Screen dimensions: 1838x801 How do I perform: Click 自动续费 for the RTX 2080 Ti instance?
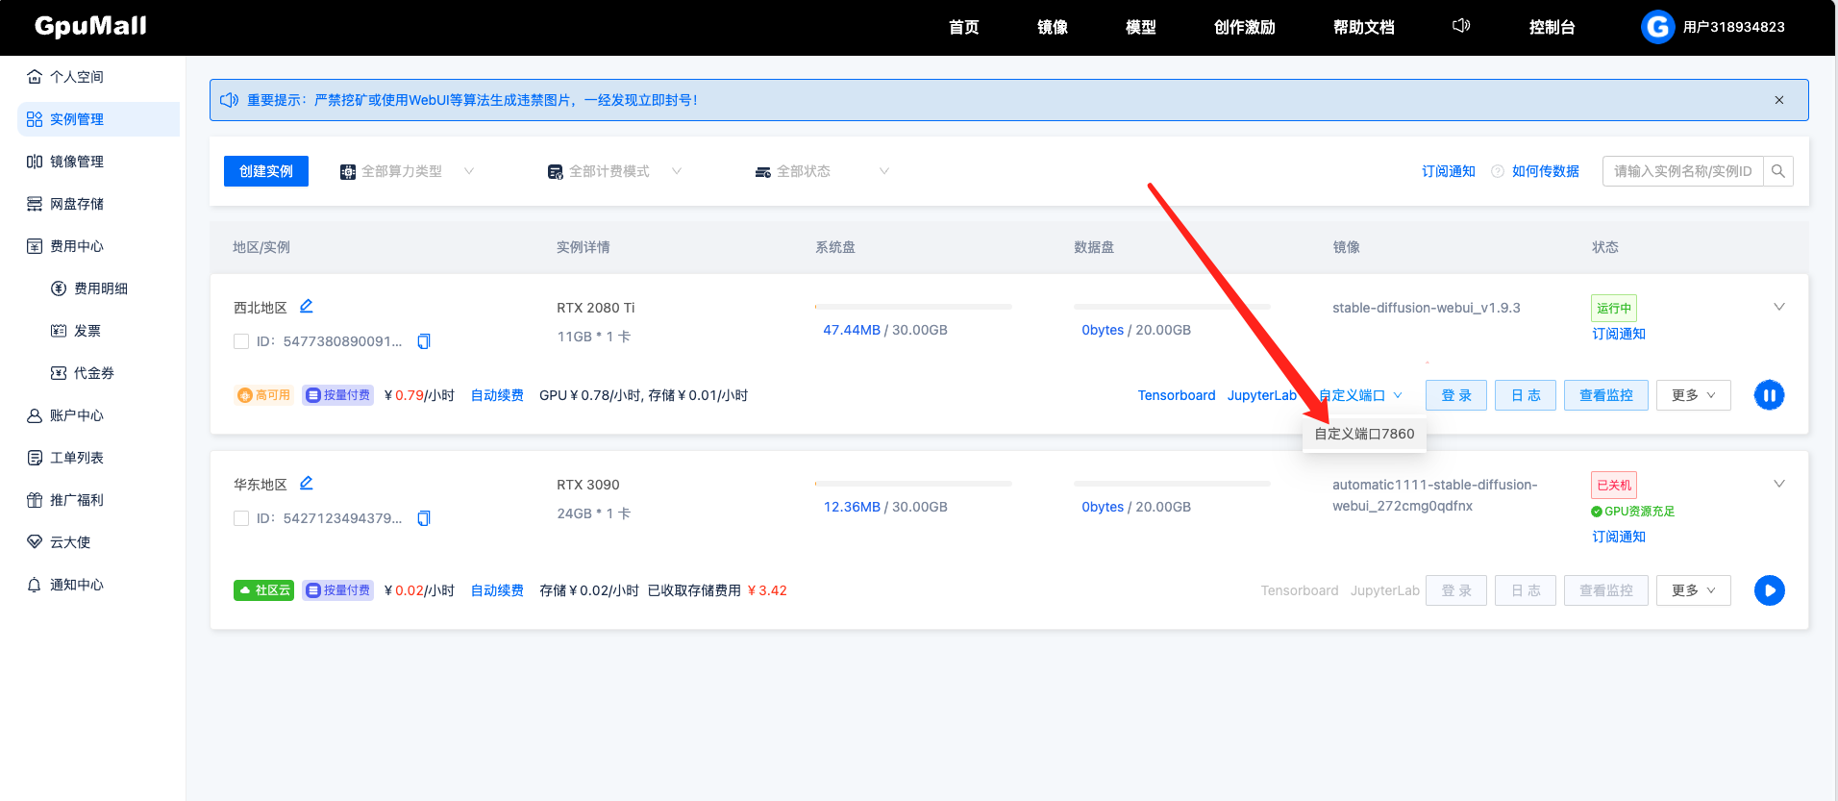(497, 395)
